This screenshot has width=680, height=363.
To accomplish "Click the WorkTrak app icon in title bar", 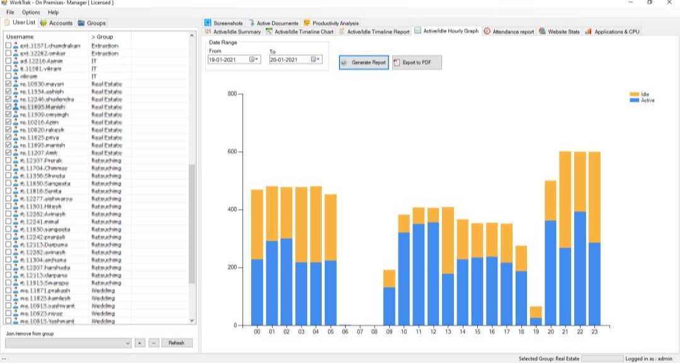I will coord(4,3).
